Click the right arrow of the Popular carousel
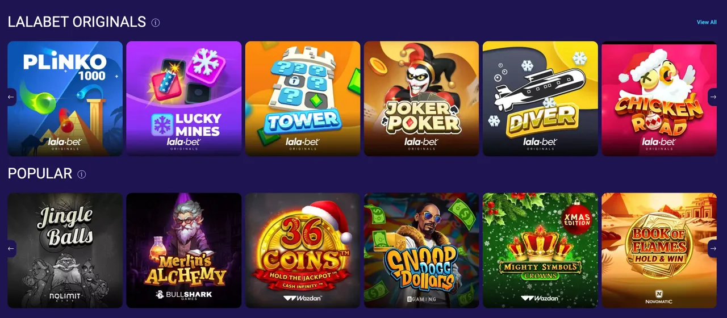Screen dimensions: 727x318 713,249
